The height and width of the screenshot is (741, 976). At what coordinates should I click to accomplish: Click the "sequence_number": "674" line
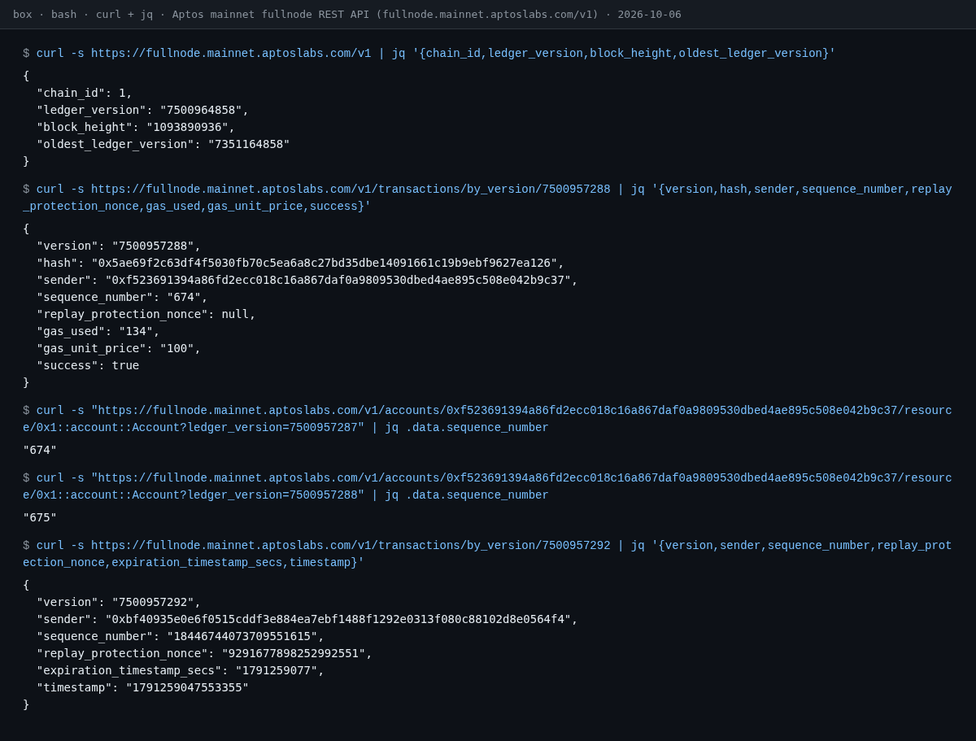(x=122, y=297)
